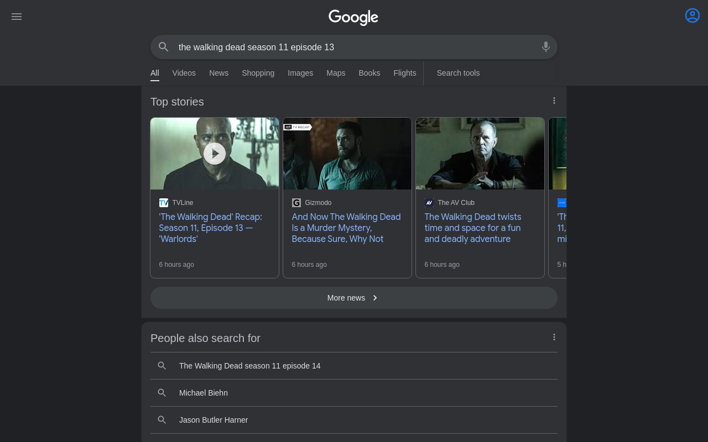Switch to the Videos tab

coord(184,73)
